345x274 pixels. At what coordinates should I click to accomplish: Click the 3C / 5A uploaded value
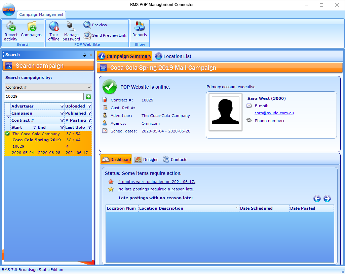click(x=73, y=134)
